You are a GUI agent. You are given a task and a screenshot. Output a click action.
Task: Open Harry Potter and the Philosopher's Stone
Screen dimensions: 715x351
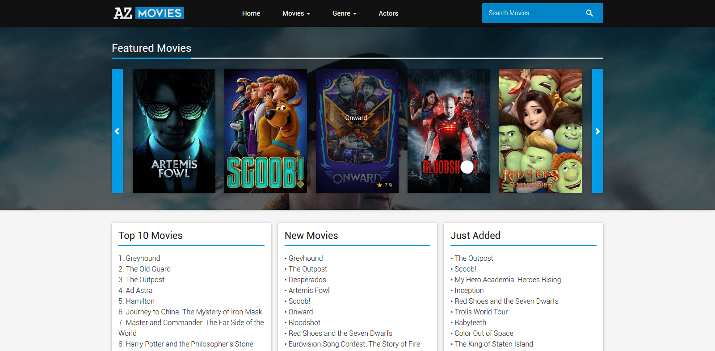(x=189, y=344)
